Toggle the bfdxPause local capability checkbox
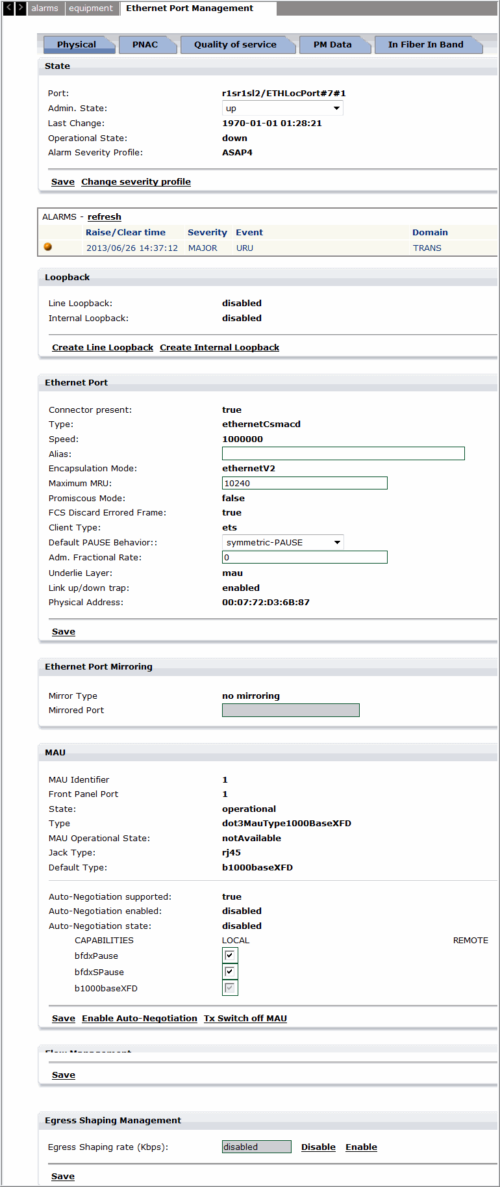This screenshot has width=500, height=1187. [230, 956]
